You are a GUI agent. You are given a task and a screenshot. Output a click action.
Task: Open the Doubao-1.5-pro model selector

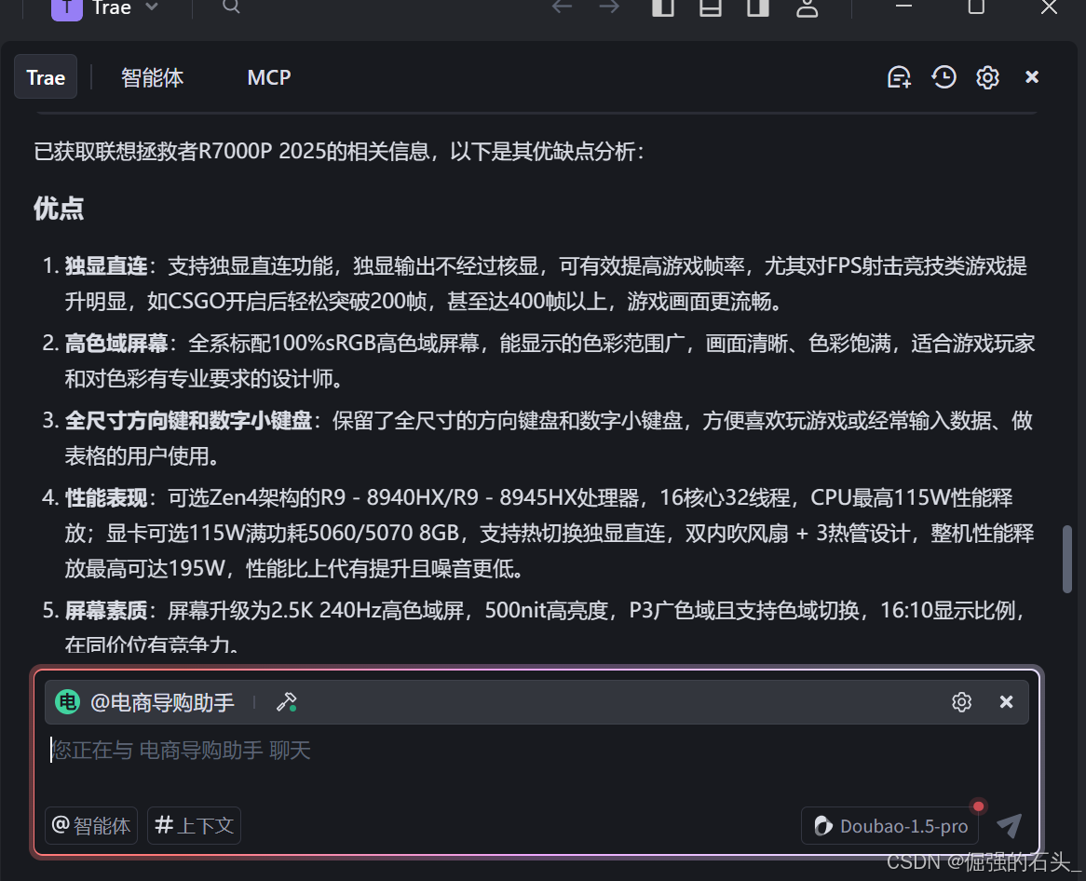890,826
